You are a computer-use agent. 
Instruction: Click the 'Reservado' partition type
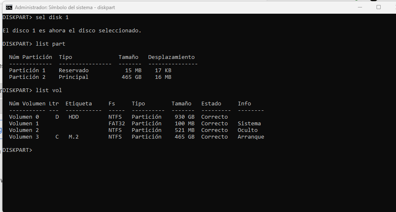click(74, 71)
